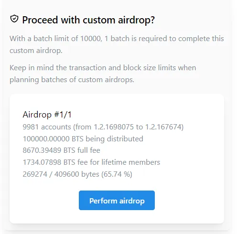
Task: Click the 'planning batches of custom airdrops.' text
Action: 72,80
